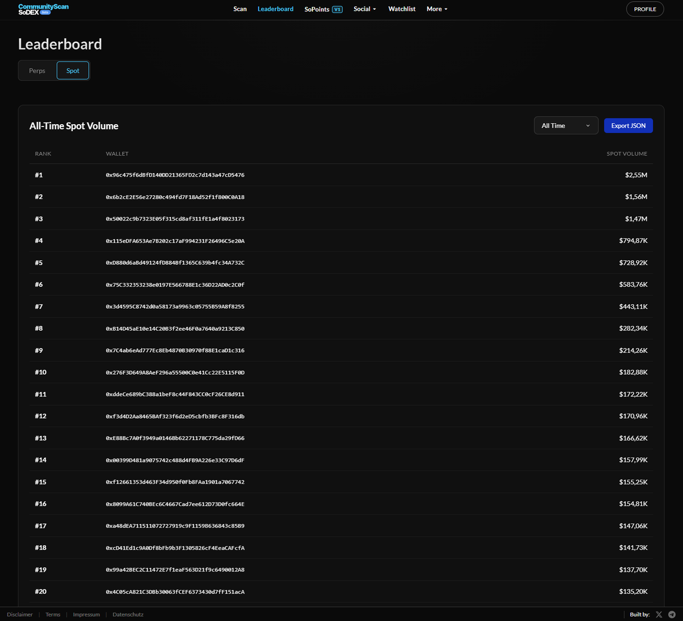Select Leaderboard in the navigation bar
The height and width of the screenshot is (621, 683).
click(x=275, y=9)
